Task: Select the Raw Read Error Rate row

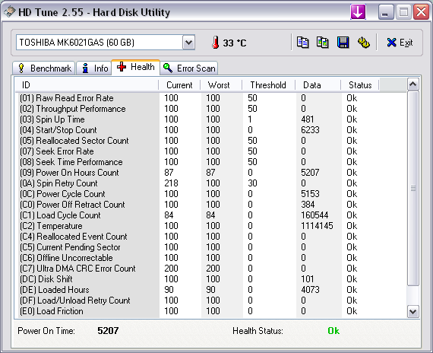Action: click(x=211, y=98)
